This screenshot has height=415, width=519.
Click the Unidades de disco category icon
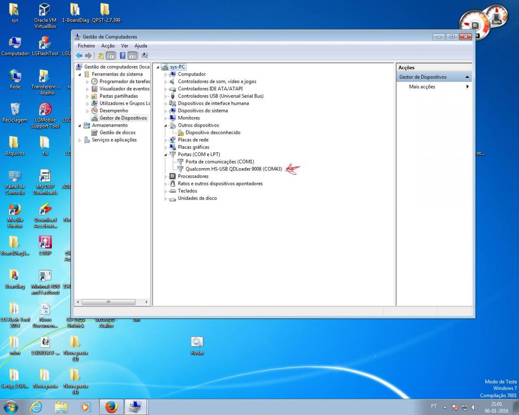point(173,198)
